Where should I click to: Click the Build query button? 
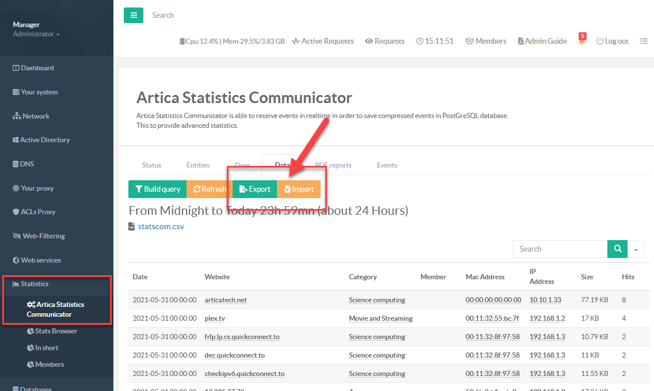157,189
